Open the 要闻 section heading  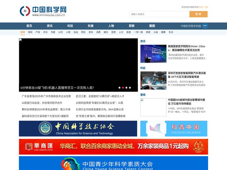pos(143,95)
